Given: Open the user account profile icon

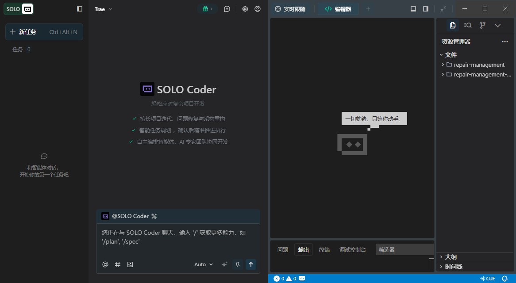Looking at the screenshot, I should 258,9.
